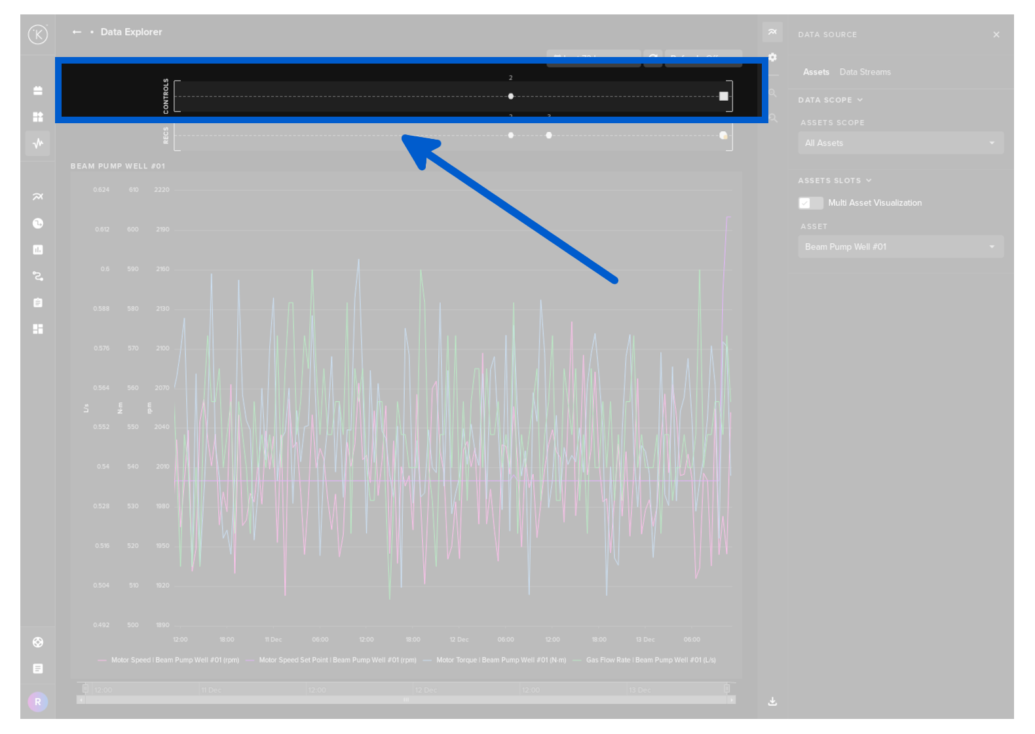The image size is (1035, 734).
Task: Toggle Gas Flow Rate series in legend
Action: [650, 660]
